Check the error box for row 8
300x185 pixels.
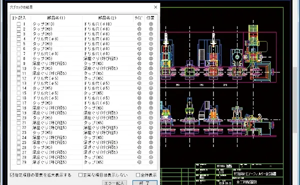coord(18,58)
